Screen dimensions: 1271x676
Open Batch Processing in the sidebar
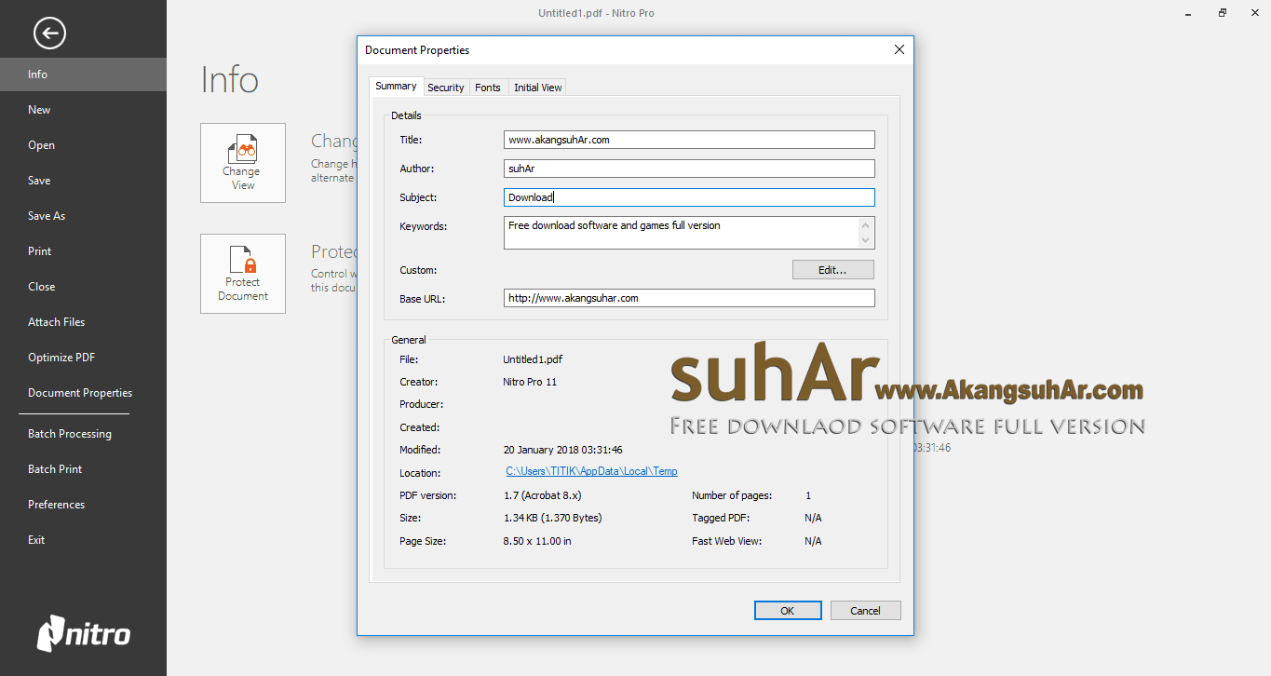pos(83,434)
